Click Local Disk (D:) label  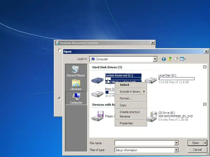pyautogui.click(x=167, y=75)
